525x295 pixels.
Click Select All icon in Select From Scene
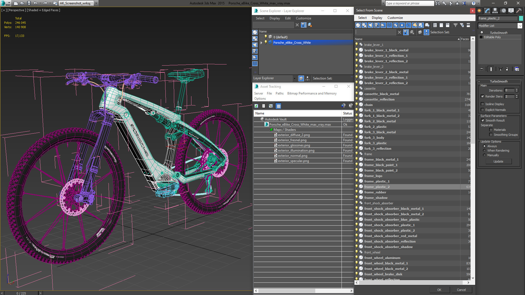click(x=435, y=25)
